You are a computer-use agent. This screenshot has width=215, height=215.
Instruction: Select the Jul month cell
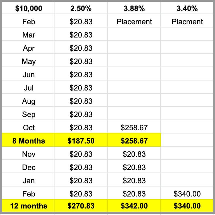coord(29,88)
